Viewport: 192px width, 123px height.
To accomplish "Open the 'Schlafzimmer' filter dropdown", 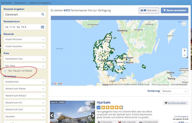I will pos(25,82).
